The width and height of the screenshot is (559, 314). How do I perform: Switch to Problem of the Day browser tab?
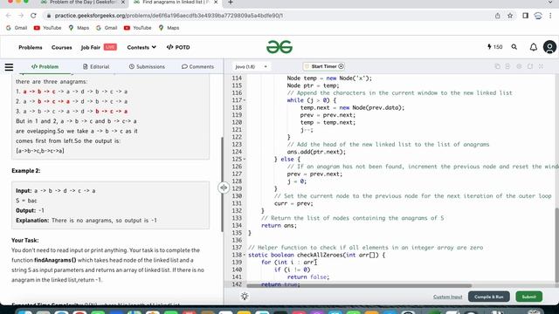83,3
